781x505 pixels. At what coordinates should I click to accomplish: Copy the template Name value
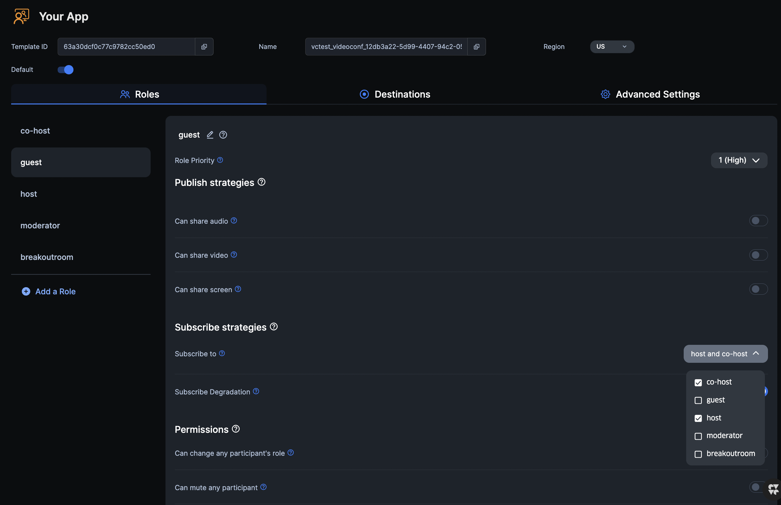click(x=476, y=46)
